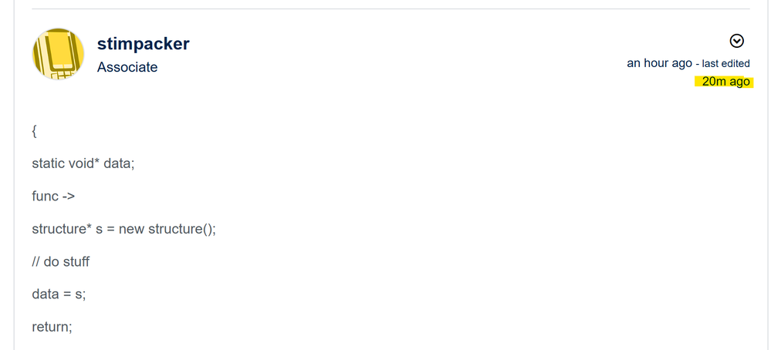Click the 'void*' type in the declaration
The width and height of the screenshot is (771, 350).
83,163
